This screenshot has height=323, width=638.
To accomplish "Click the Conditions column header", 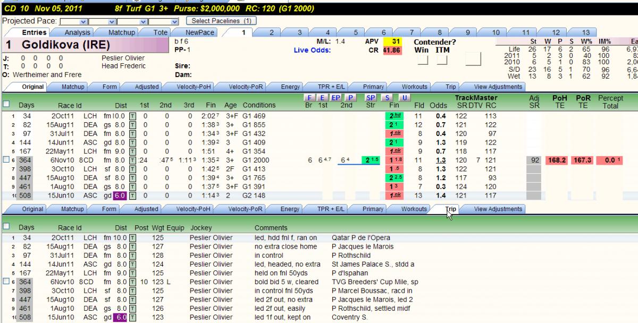I will tap(259, 105).
